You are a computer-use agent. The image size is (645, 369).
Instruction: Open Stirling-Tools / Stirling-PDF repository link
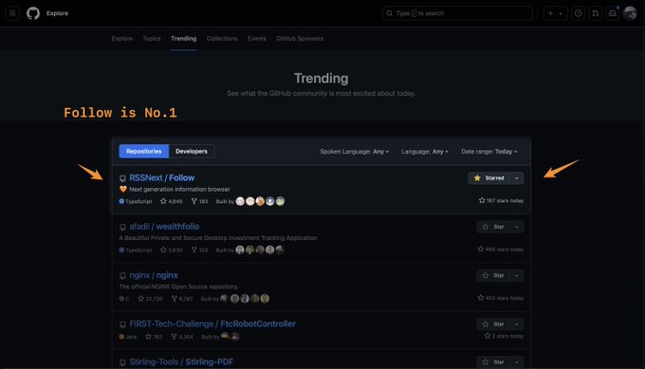tap(181, 361)
